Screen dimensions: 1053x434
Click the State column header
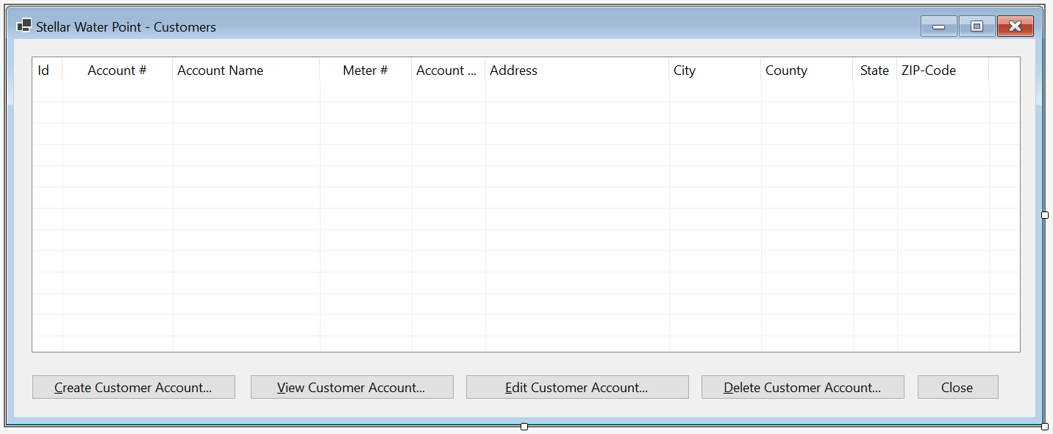(875, 70)
